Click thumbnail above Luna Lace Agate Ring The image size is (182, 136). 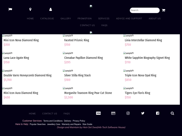pyautogui.click(x=7, y=53)
